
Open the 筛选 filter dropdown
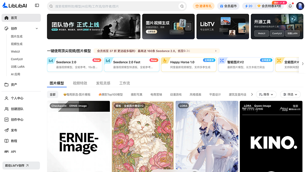[x=290, y=94]
